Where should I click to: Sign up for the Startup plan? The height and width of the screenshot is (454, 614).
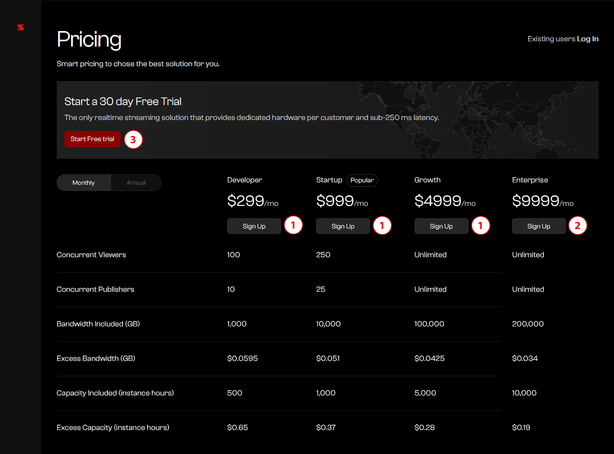point(343,227)
